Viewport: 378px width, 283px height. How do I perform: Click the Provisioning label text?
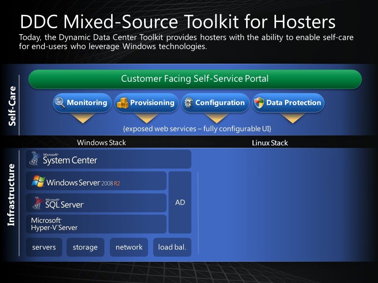[x=152, y=103]
